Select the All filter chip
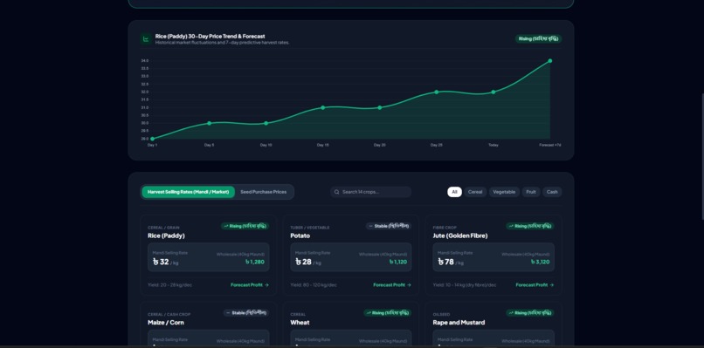This screenshot has height=348, width=704. 454,192
